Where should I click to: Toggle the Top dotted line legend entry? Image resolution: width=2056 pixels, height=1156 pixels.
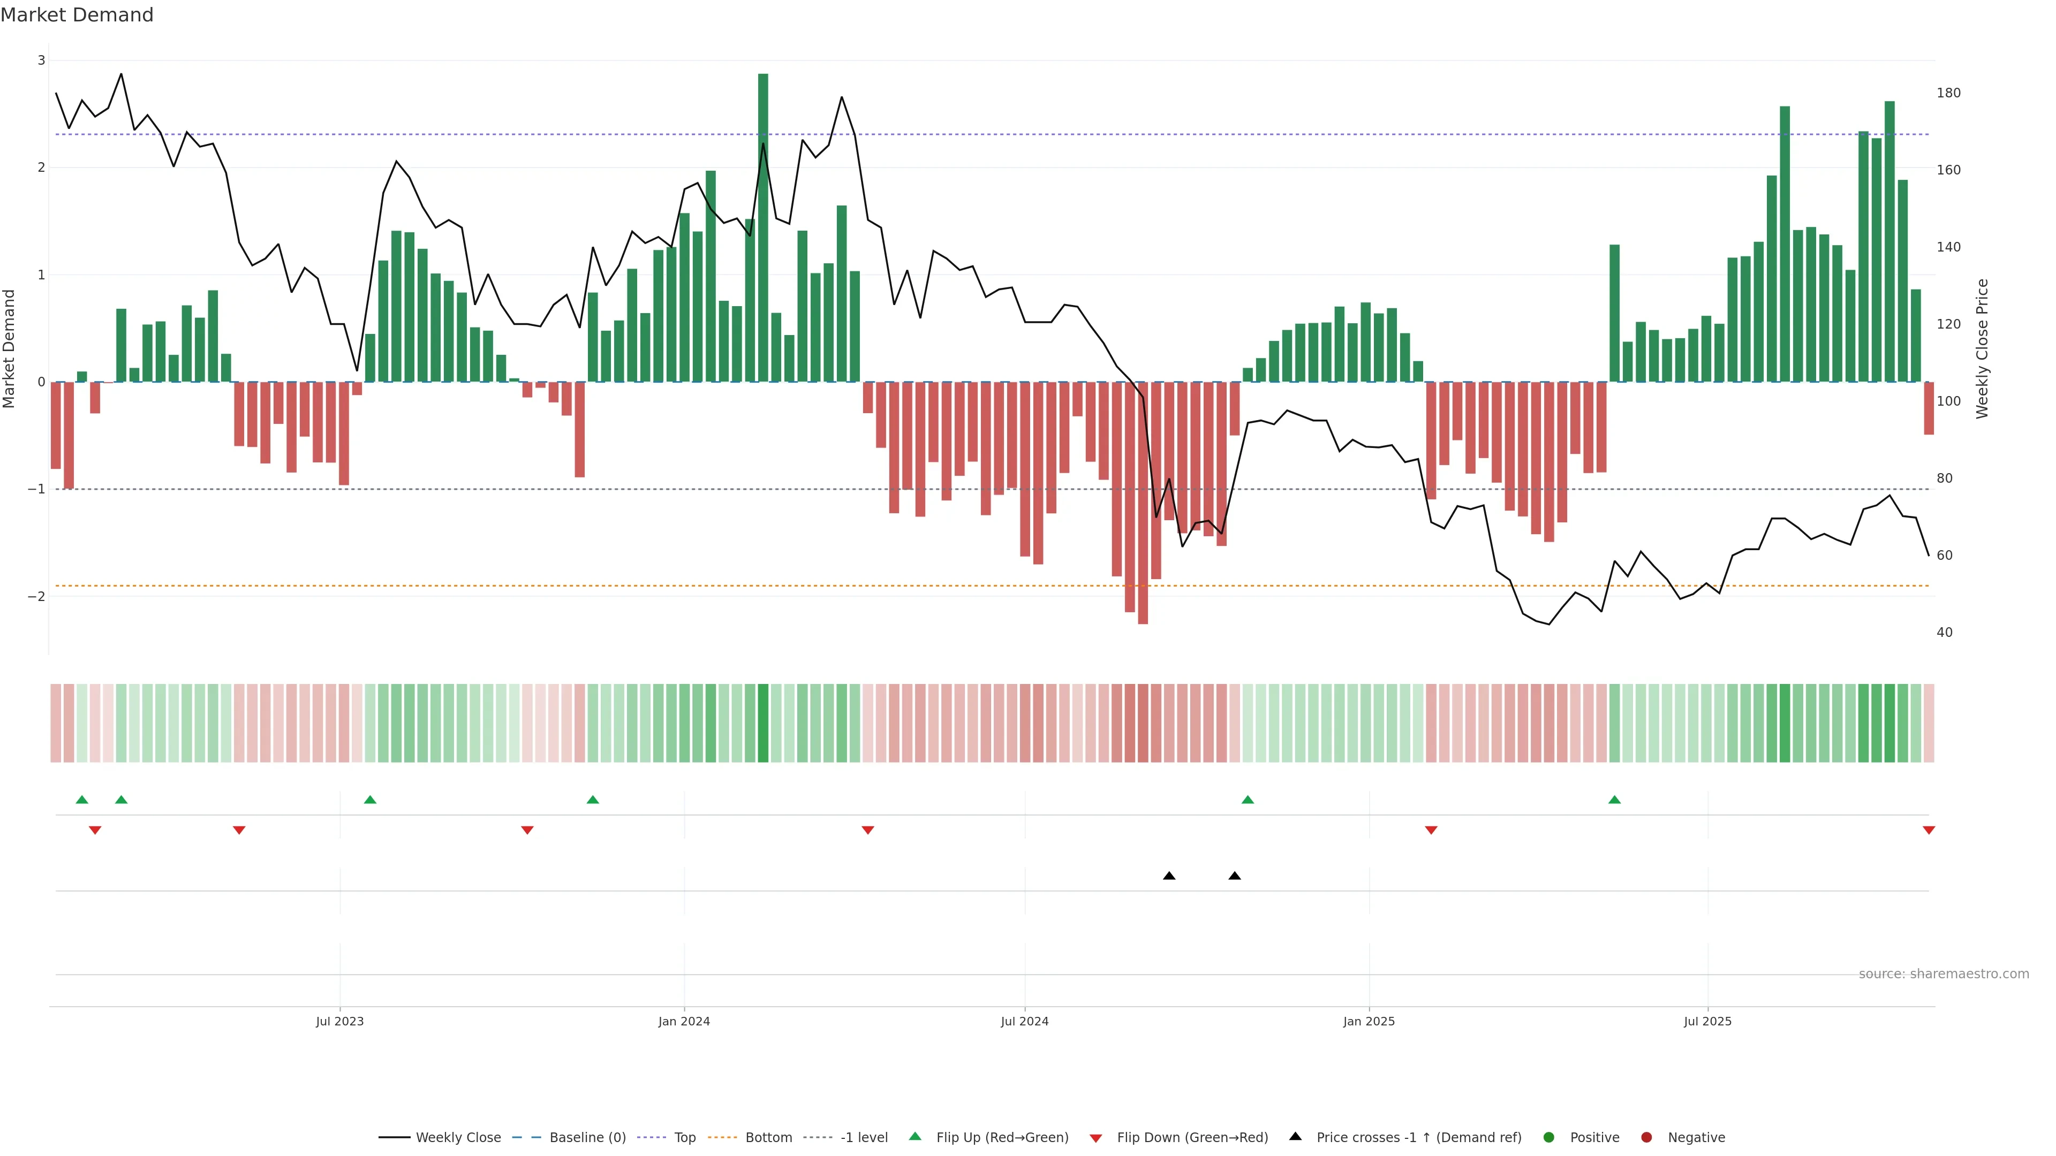(684, 1138)
